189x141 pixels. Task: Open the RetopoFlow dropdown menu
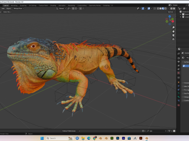point(19,9)
